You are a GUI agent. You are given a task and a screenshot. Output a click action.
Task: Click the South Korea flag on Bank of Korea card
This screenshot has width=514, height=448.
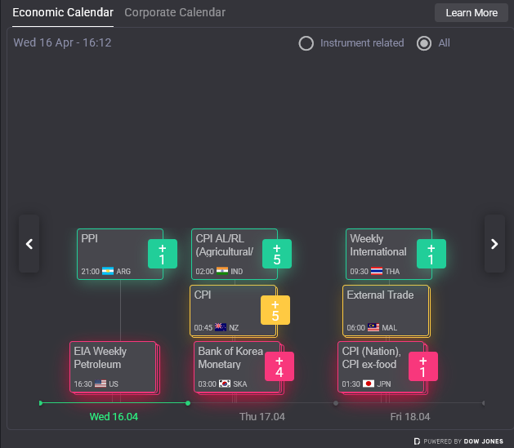tap(224, 383)
